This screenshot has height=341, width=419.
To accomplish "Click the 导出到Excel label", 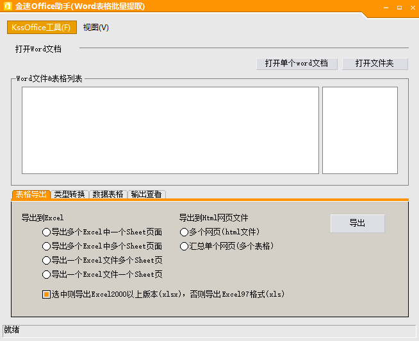I will (42, 218).
